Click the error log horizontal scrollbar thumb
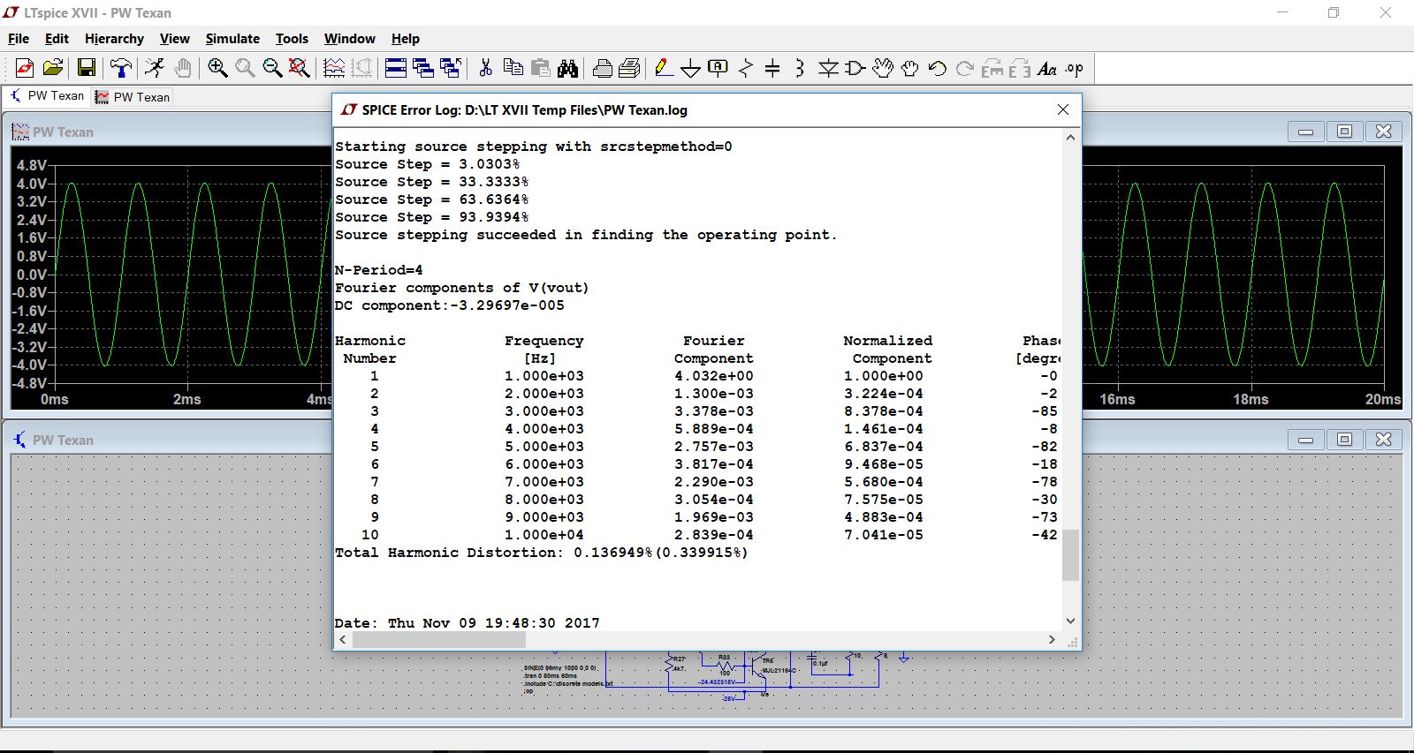Image resolution: width=1414 pixels, height=753 pixels. pos(439,639)
